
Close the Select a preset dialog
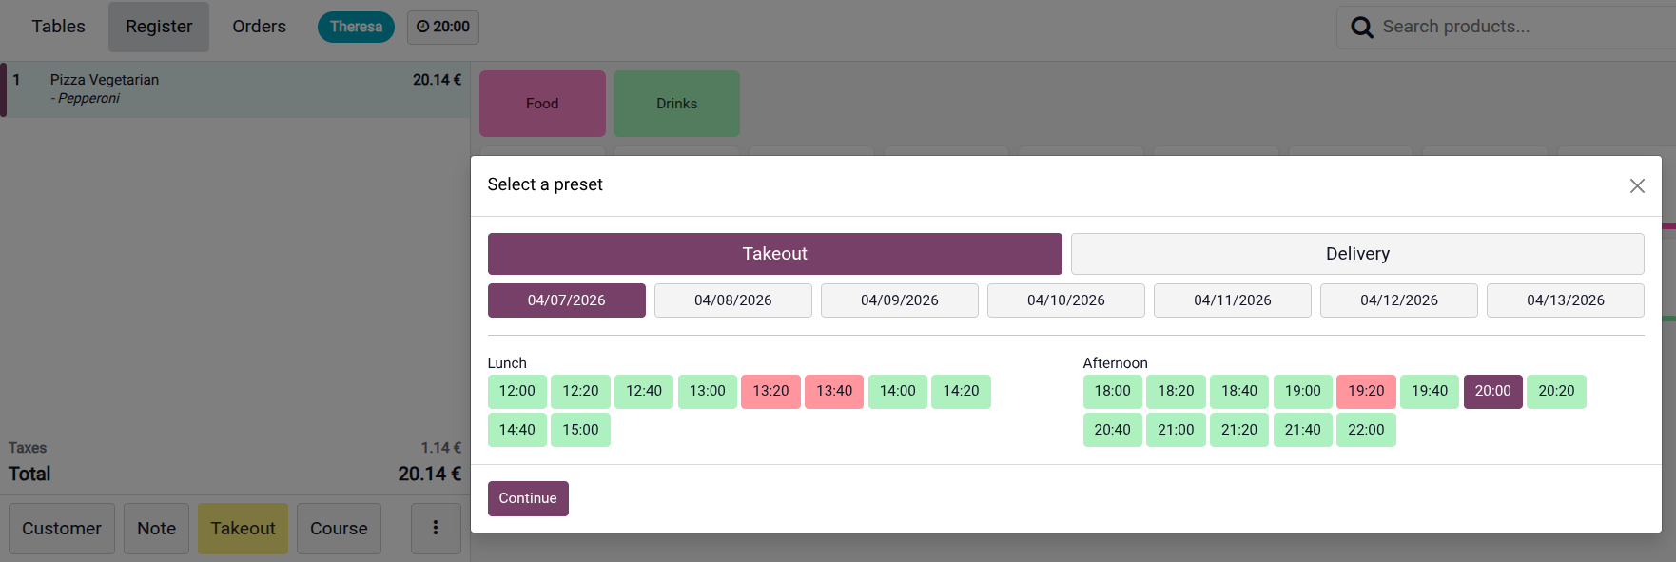(x=1636, y=186)
